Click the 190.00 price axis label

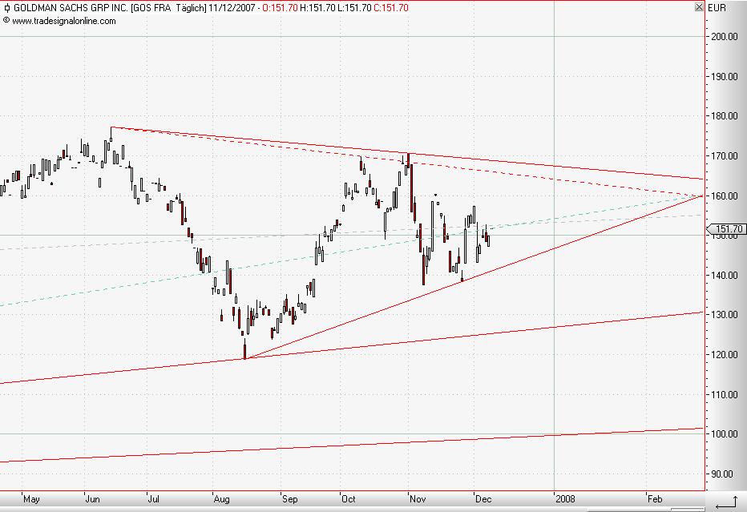click(x=724, y=77)
